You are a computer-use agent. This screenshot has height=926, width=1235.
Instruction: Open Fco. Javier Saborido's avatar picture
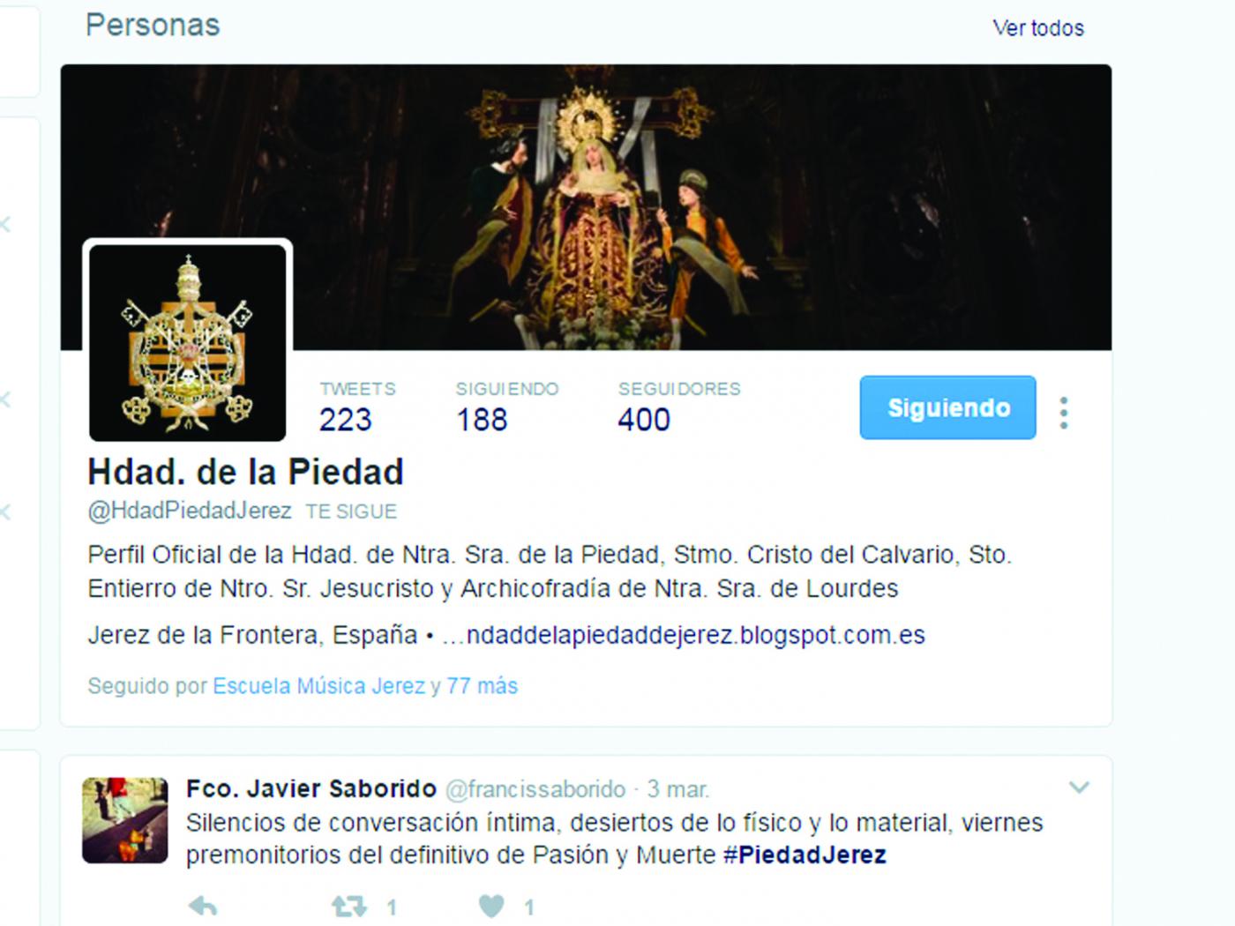pyautogui.click(x=125, y=819)
